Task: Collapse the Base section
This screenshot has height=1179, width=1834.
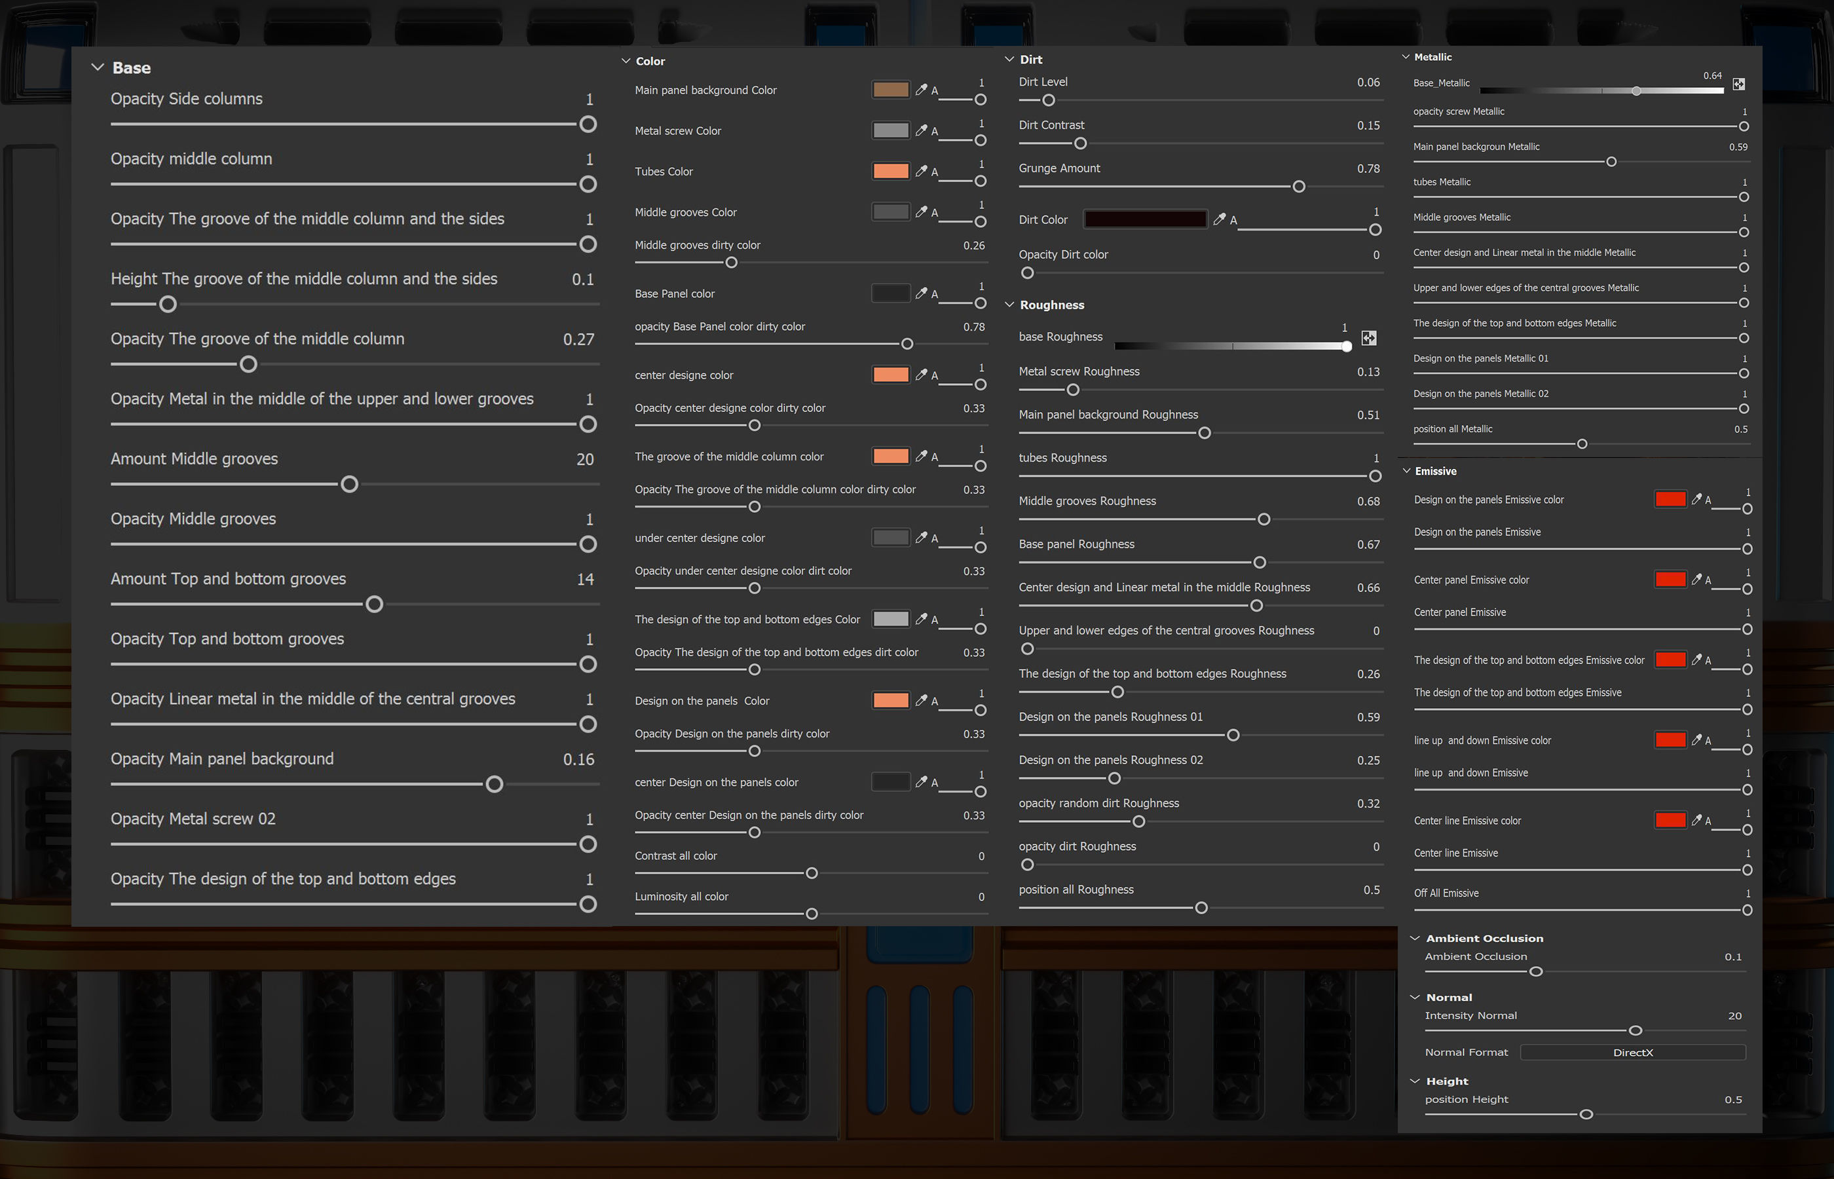Action: pos(98,67)
